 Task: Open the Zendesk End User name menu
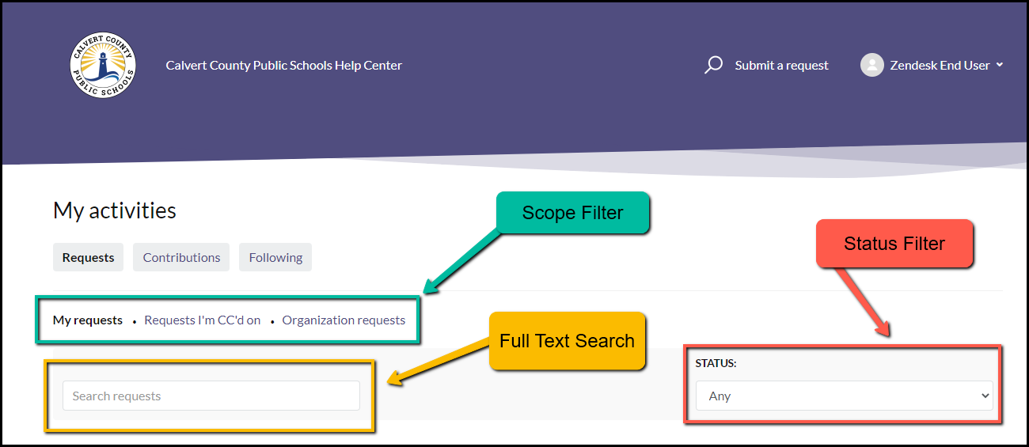(x=940, y=66)
